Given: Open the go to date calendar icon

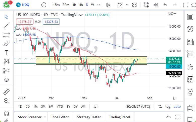Looking at the screenshot, I should (96, 106).
